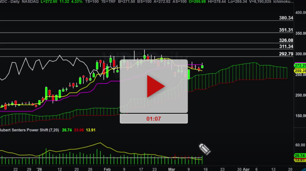This screenshot has width=306, height=171.
Task: Click the red 23.05 Power Shift value
Action: tap(79, 130)
